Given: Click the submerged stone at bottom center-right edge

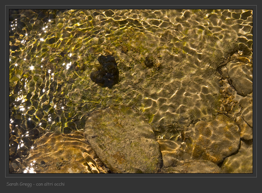Looking at the screenshot, I should point(195,167).
